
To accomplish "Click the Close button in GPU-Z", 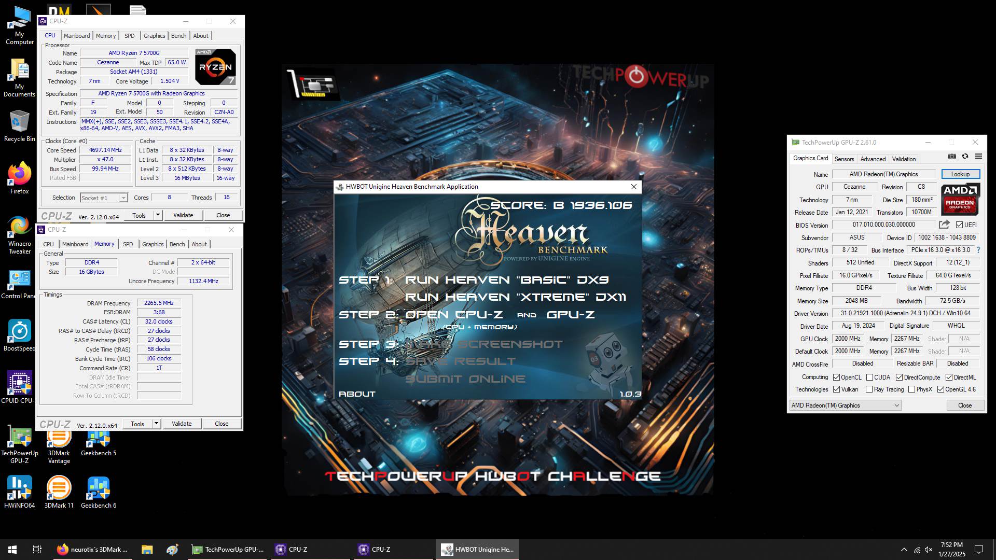I will [965, 405].
